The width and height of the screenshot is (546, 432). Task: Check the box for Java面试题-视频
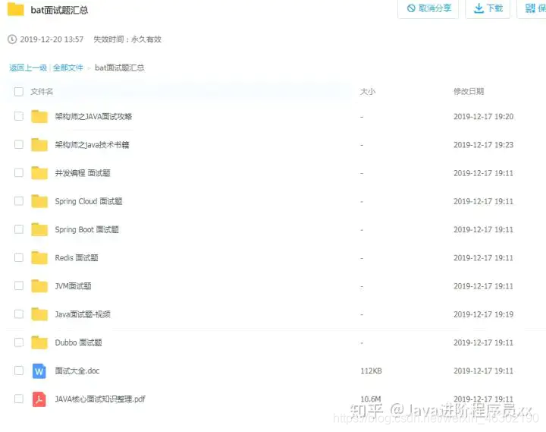tap(19, 314)
